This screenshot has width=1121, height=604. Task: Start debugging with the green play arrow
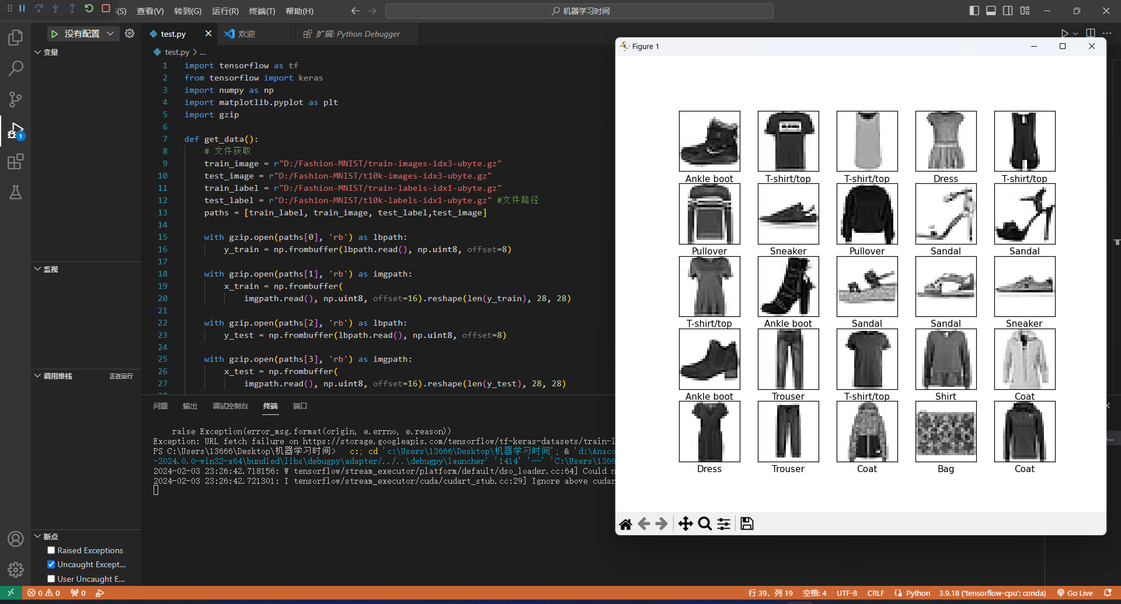[x=54, y=34]
